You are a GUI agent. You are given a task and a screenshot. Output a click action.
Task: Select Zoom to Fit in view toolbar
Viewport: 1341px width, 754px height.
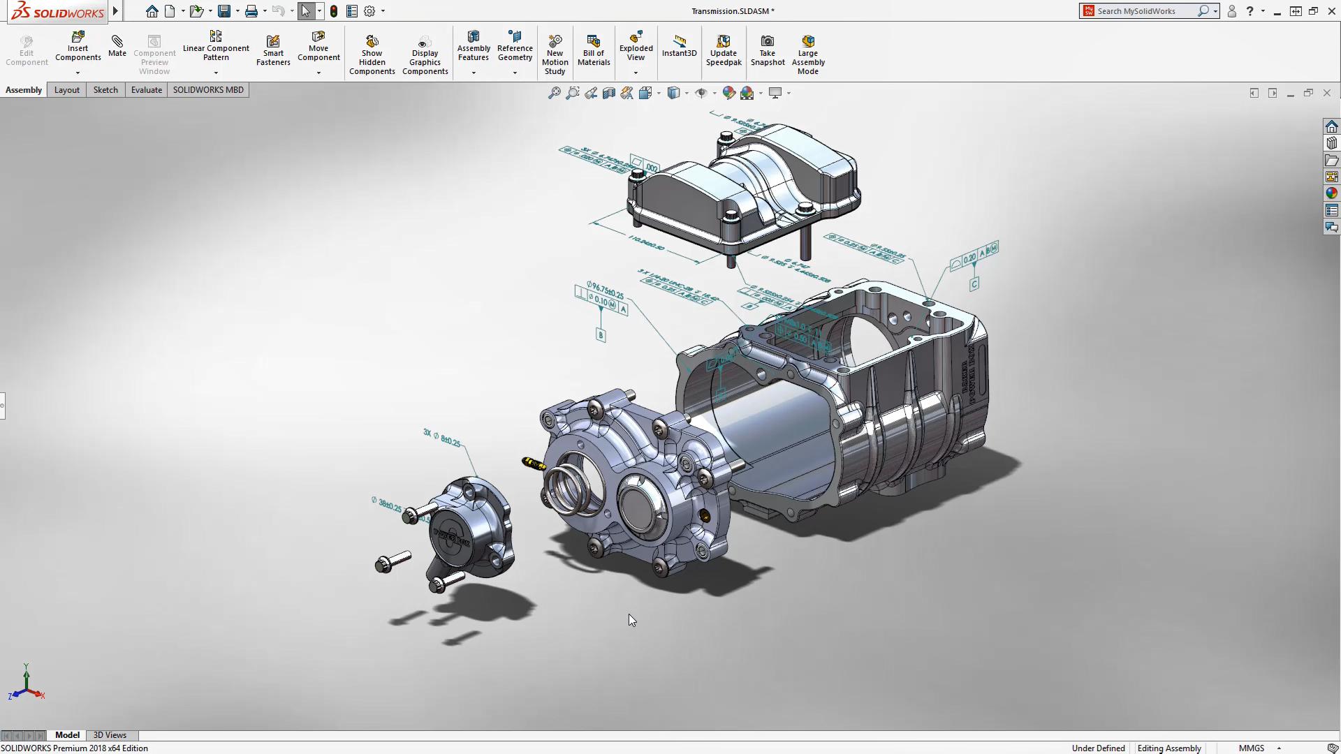(554, 93)
